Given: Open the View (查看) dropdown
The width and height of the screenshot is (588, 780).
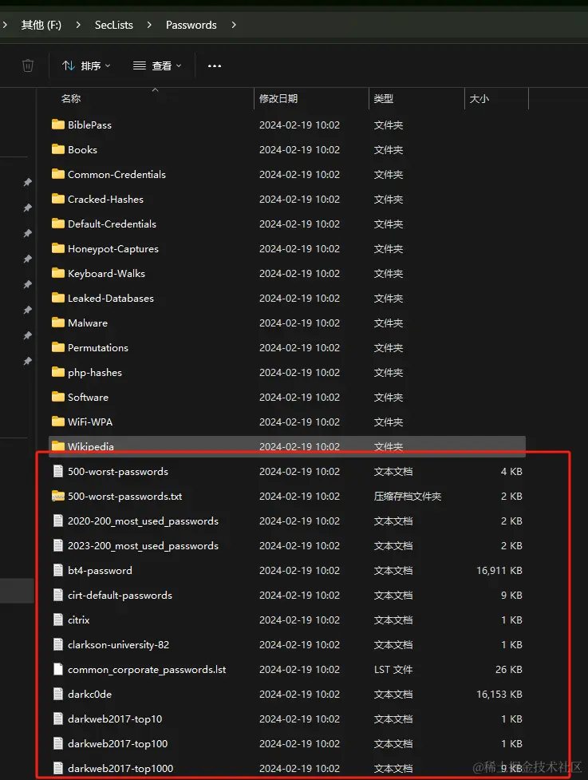Looking at the screenshot, I should (x=157, y=65).
